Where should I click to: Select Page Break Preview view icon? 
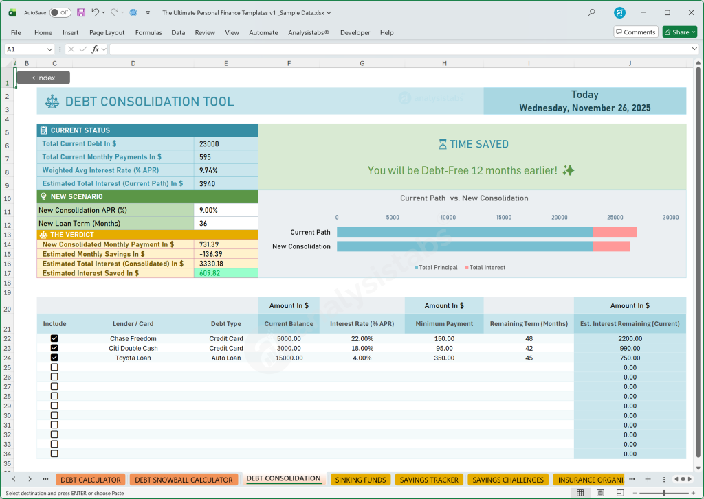coord(620,493)
